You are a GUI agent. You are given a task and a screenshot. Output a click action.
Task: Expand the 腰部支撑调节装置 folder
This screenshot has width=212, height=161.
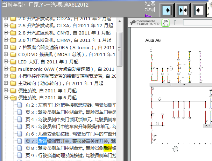[6, 76]
